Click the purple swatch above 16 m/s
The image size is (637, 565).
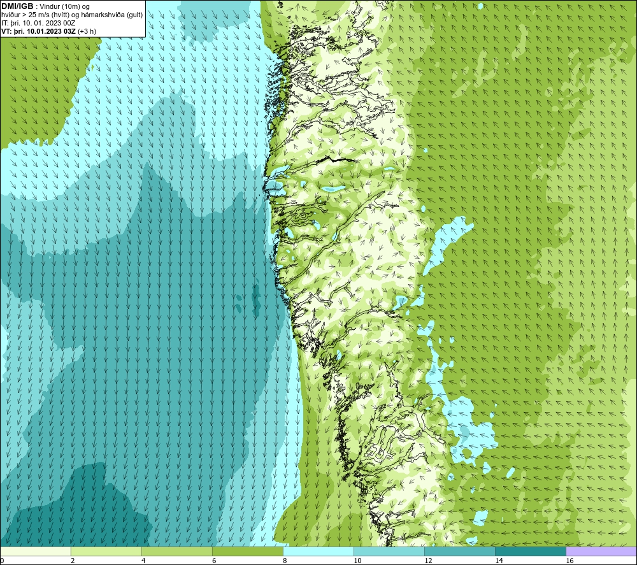click(602, 551)
